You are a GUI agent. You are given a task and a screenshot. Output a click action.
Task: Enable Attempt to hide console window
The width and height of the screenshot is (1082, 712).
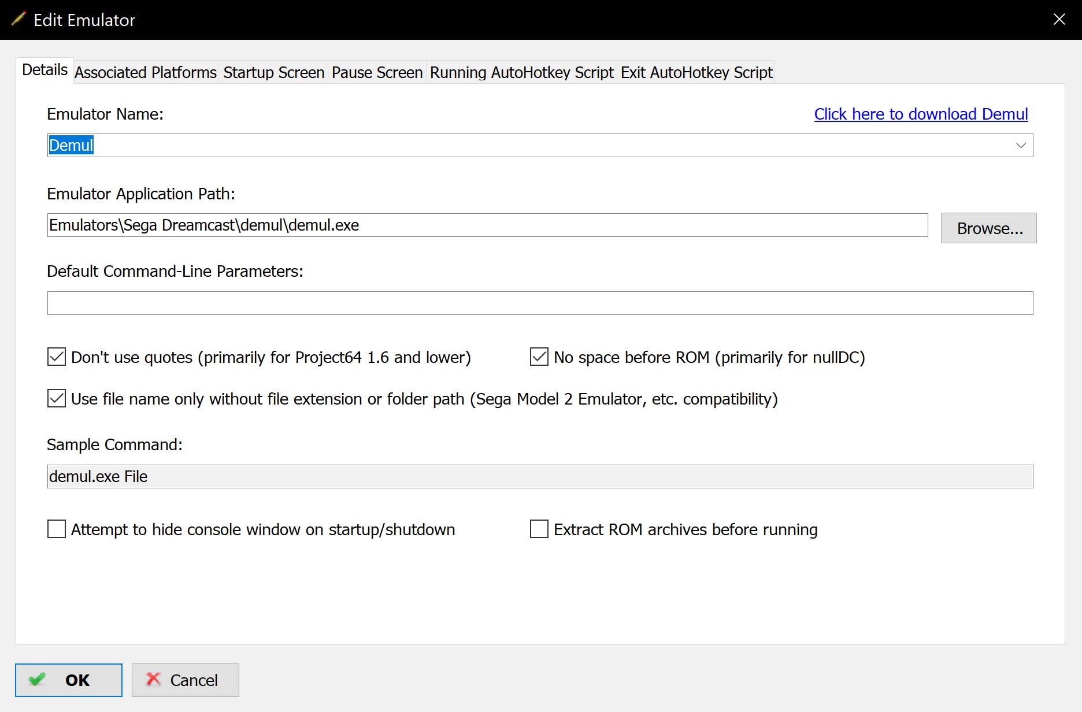tap(57, 529)
